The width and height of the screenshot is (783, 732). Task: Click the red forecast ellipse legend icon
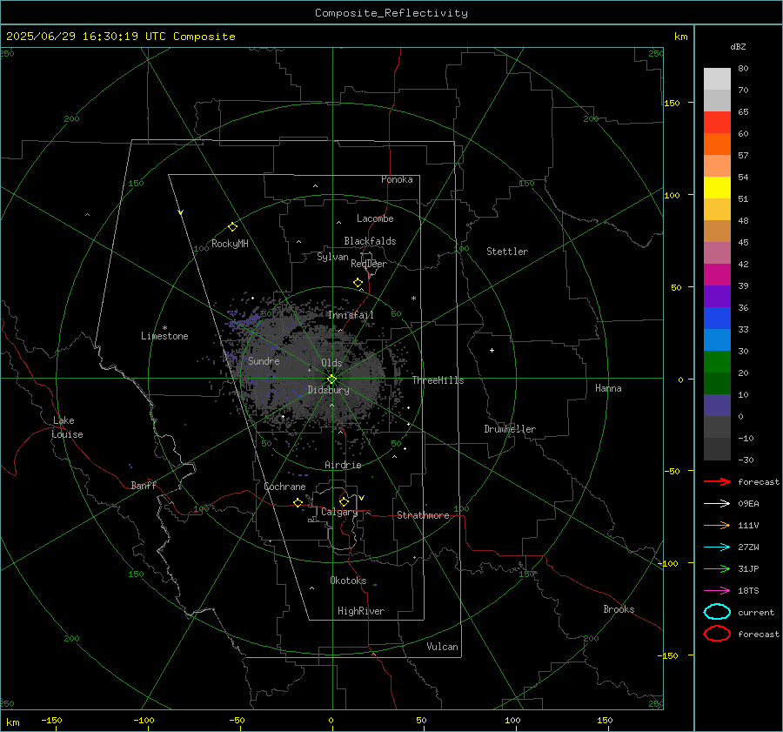(x=717, y=634)
